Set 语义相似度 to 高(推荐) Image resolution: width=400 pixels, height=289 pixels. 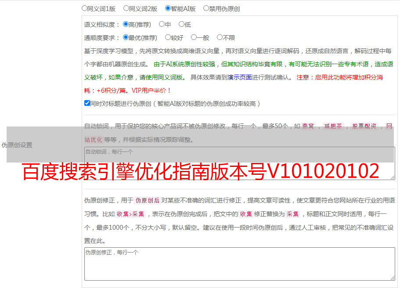(x=126, y=24)
